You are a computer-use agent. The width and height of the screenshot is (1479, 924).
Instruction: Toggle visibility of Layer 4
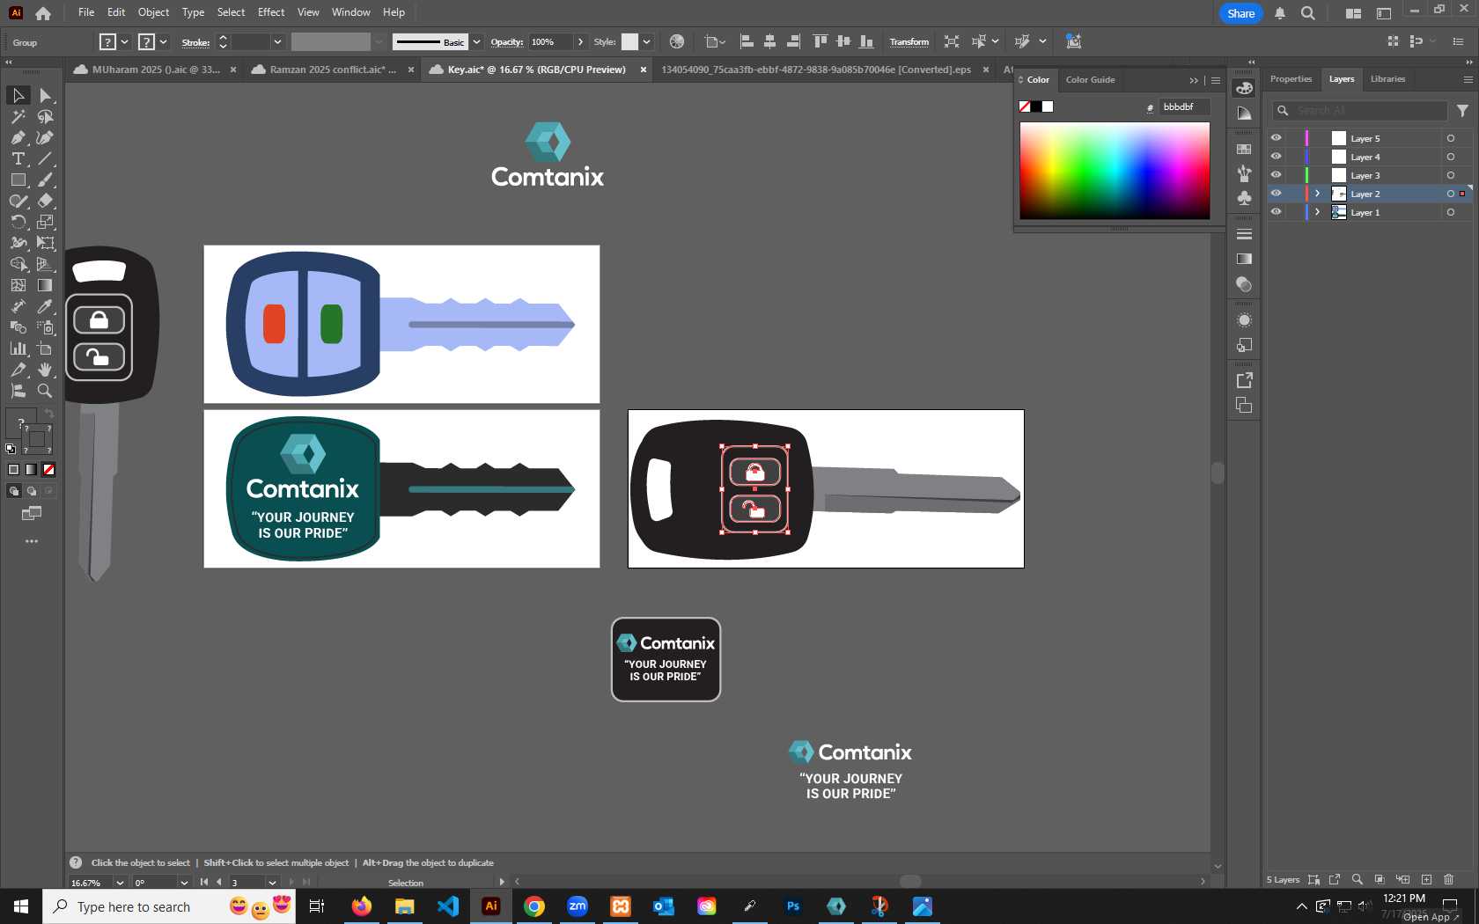coord(1276,157)
